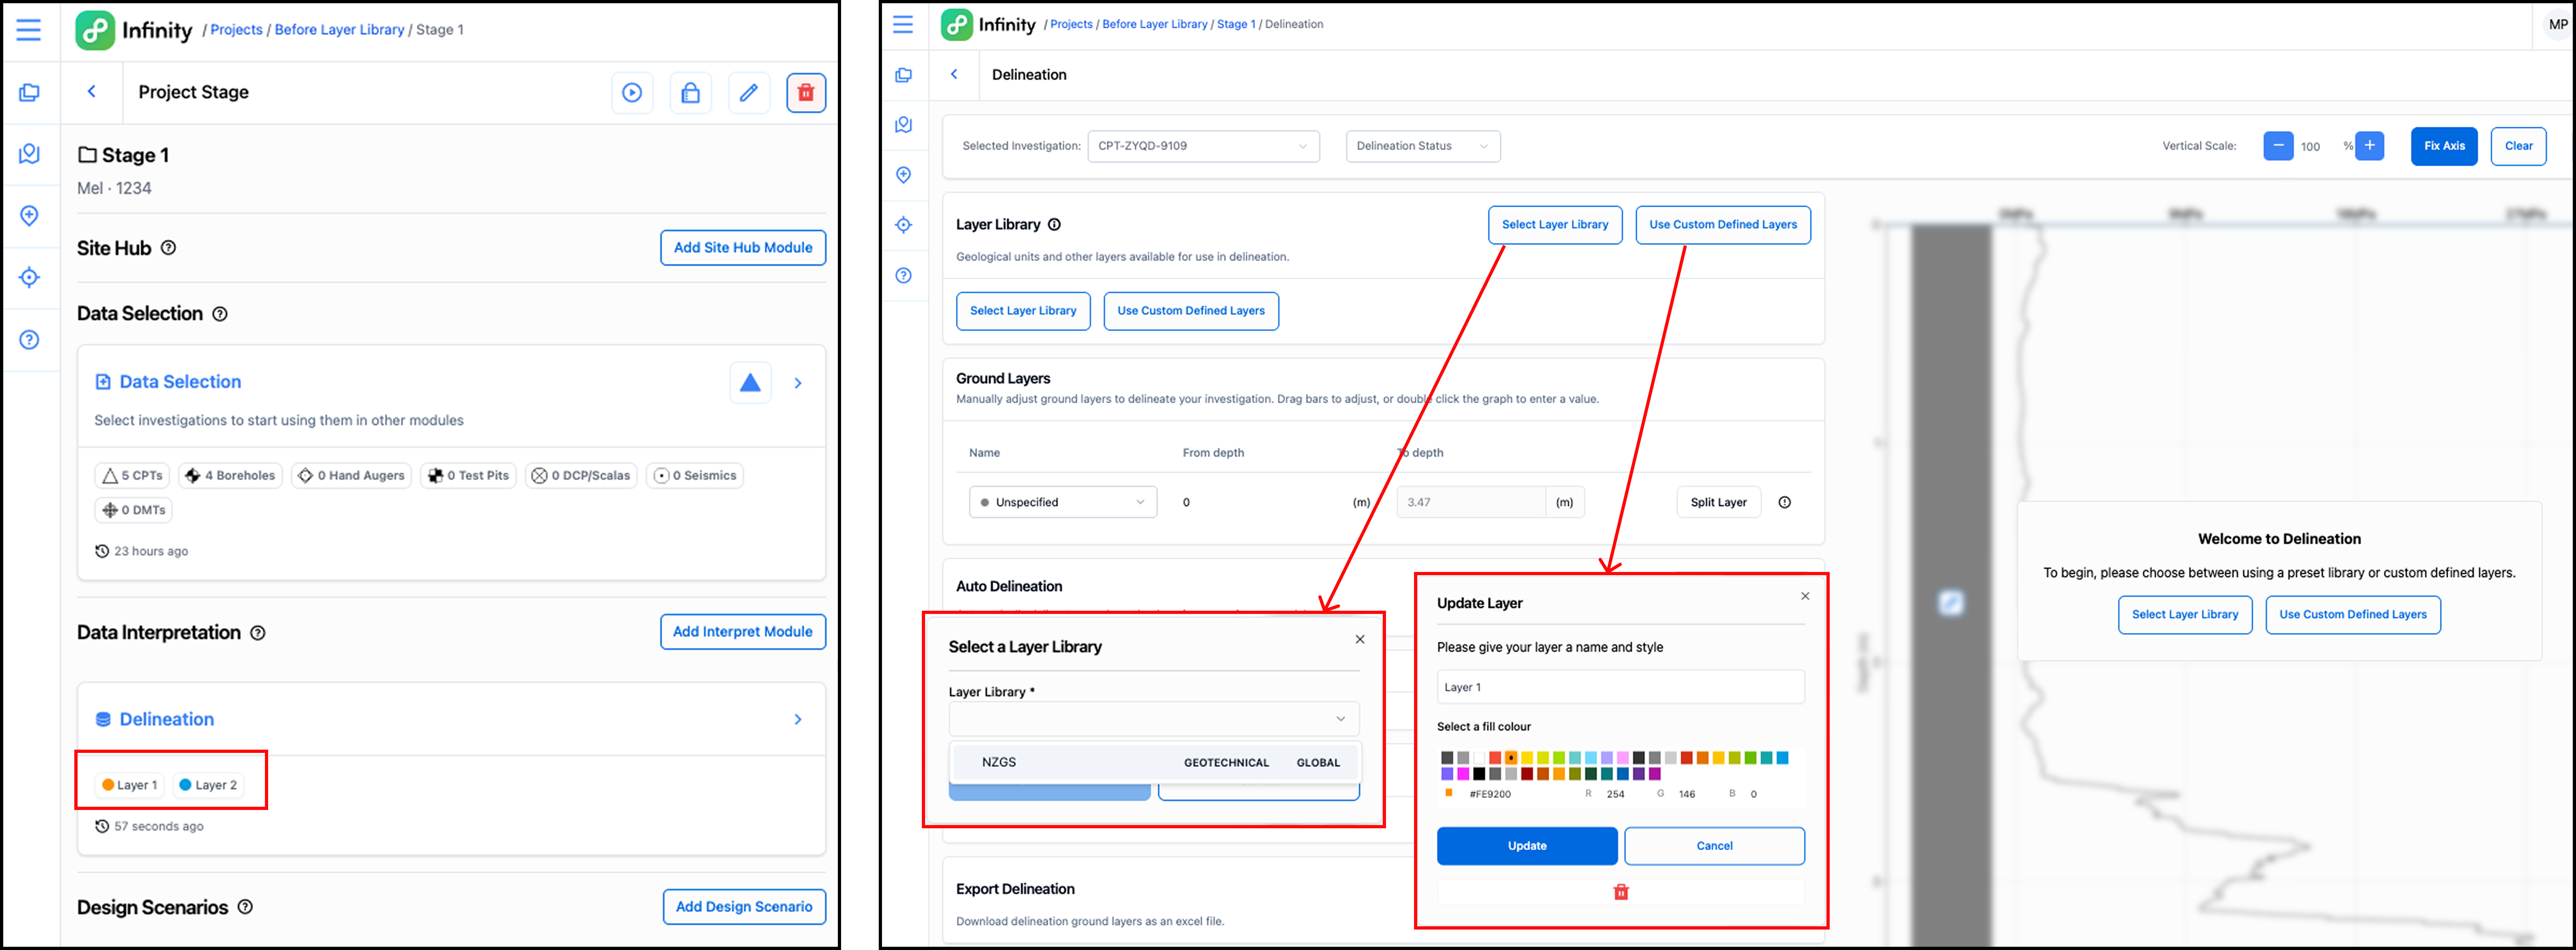Image resolution: width=2576 pixels, height=950 pixels.
Task: Click red trash icon in Update Layer dialog
Action: 1621,892
